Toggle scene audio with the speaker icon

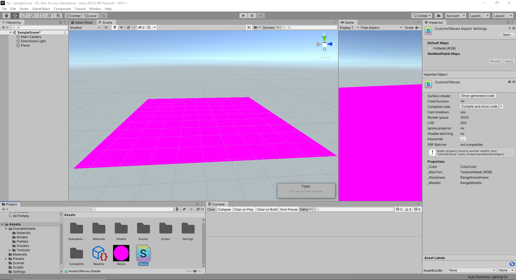click(122, 27)
